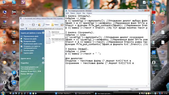Open the Файл menu in Notepad
169x95 pixels.
[x=67, y=13]
